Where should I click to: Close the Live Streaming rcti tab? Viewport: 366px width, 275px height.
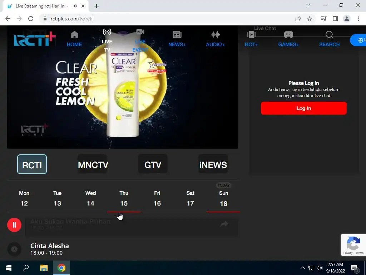point(83,6)
